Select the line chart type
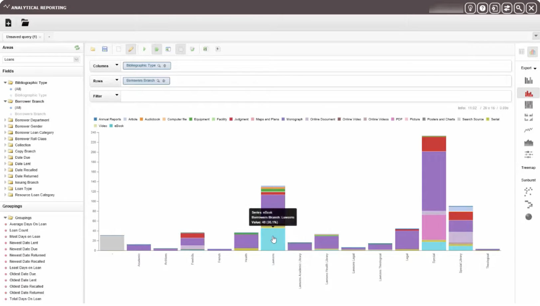The image size is (540, 306). [528, 130]
